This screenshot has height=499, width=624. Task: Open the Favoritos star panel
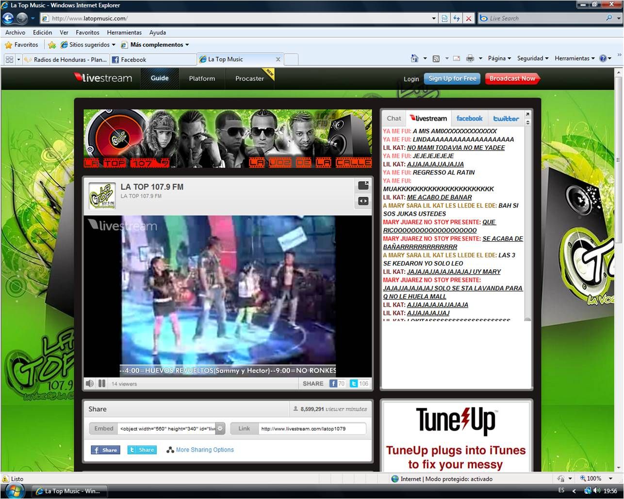click(21, 45)
